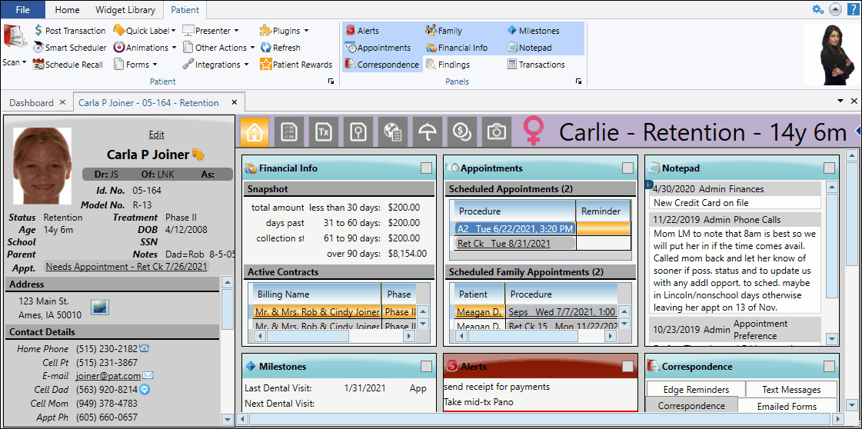Click the Refresh icon in the ribbon
Viewport: 862px width, 429px height.
click(281, 48)
